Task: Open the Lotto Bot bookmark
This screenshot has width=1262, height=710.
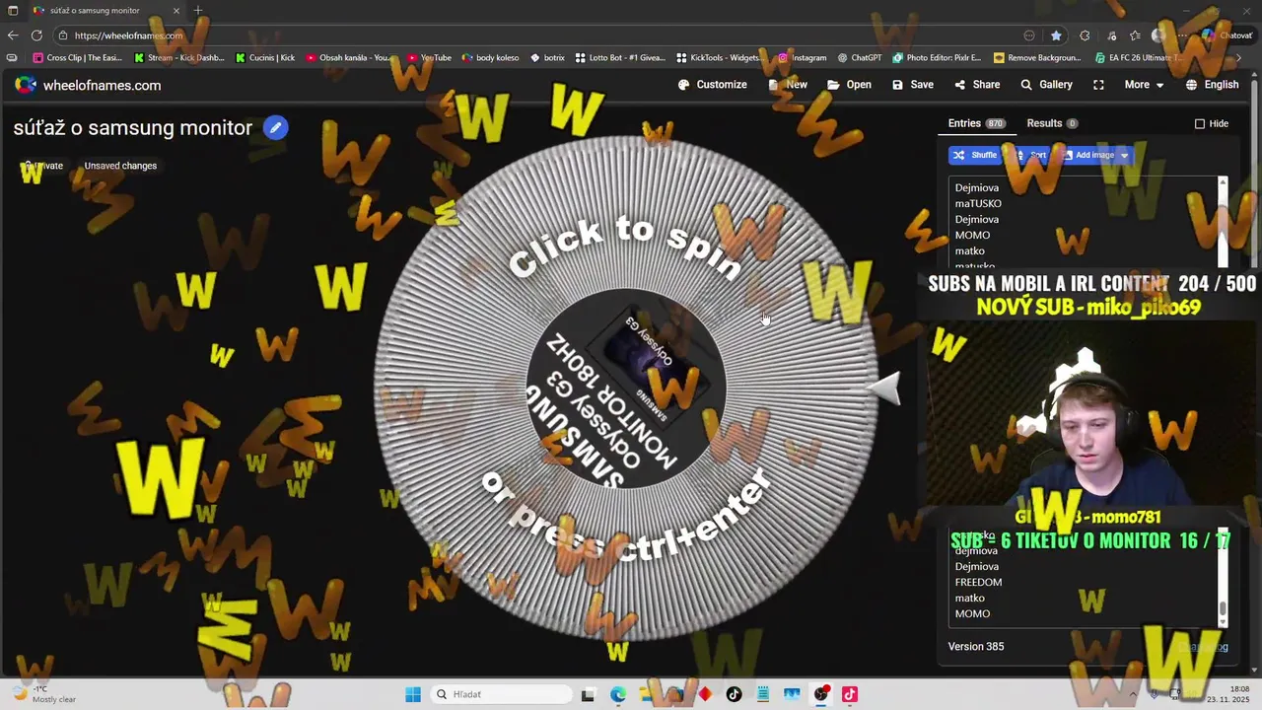Action: click(x=620, y=58)
